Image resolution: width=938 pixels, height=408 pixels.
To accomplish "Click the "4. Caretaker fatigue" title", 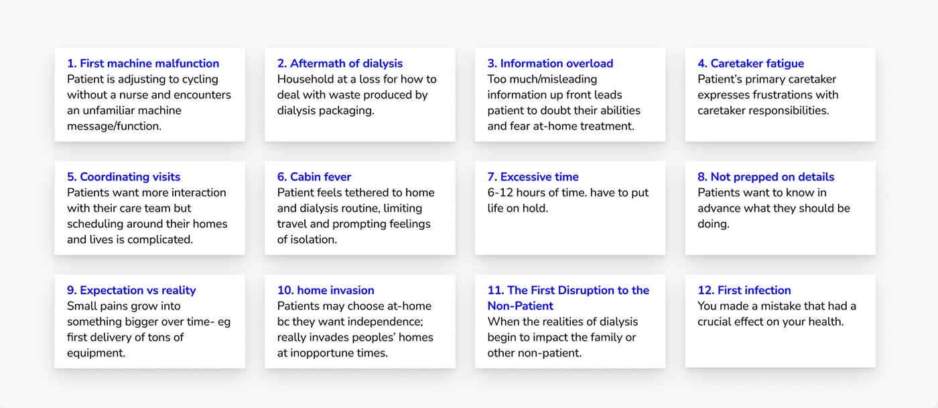I will [750, 64].
